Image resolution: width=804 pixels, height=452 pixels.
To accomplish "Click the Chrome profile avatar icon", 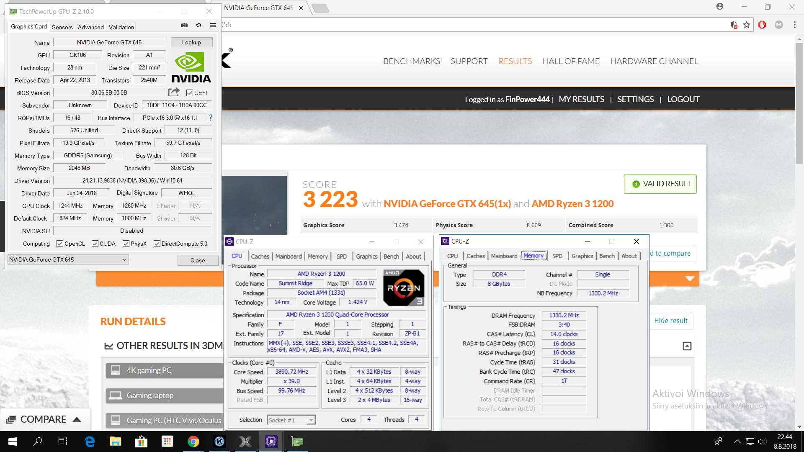I will [x=719, y=7].
